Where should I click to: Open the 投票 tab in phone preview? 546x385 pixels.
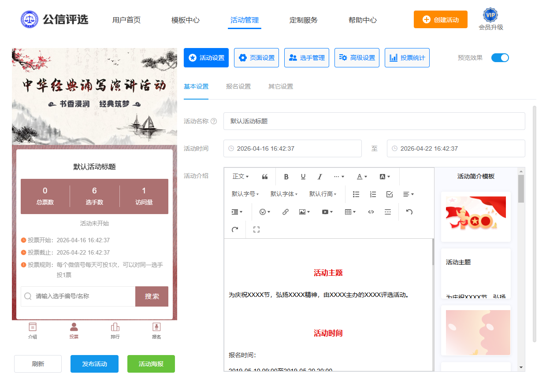point(74,331)
